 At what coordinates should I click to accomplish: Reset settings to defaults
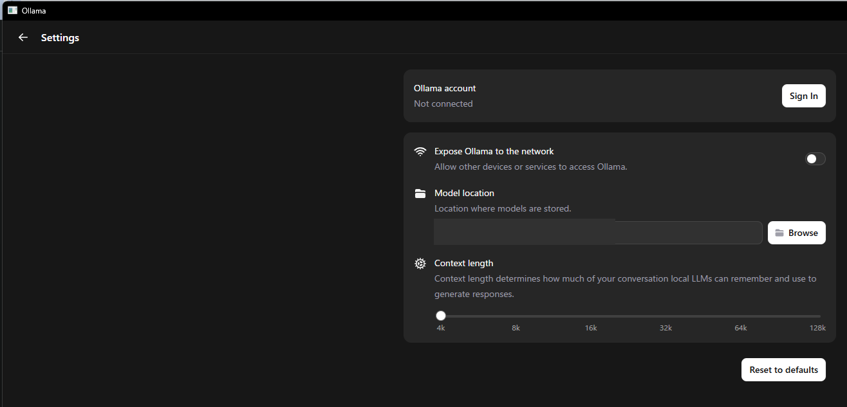[x=783, y=370]
